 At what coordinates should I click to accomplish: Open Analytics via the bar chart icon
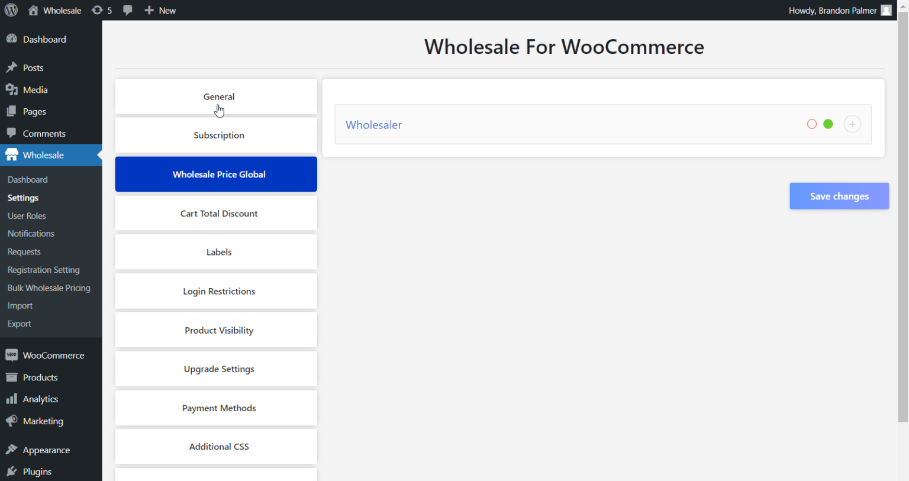click(12, 399)
